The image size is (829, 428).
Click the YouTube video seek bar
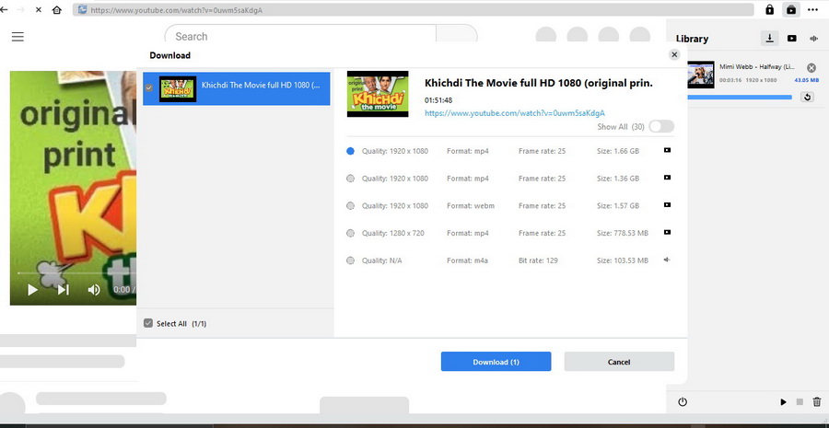click(76, 272)
